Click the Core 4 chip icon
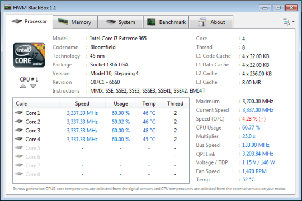Viewport: 302px width, 201px height. point(19,139)
